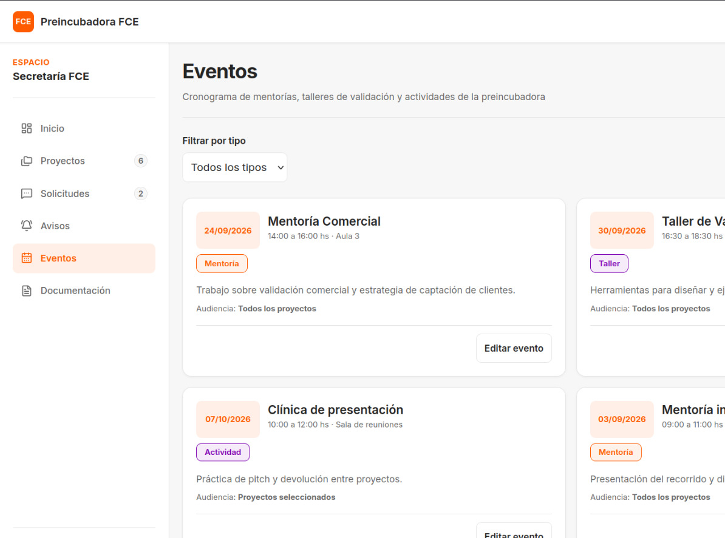This screenshot has width=725, height=538.
Task: Click the Solicitudes count badge 2
Action: pyautogui.click(x=140, y=193)
